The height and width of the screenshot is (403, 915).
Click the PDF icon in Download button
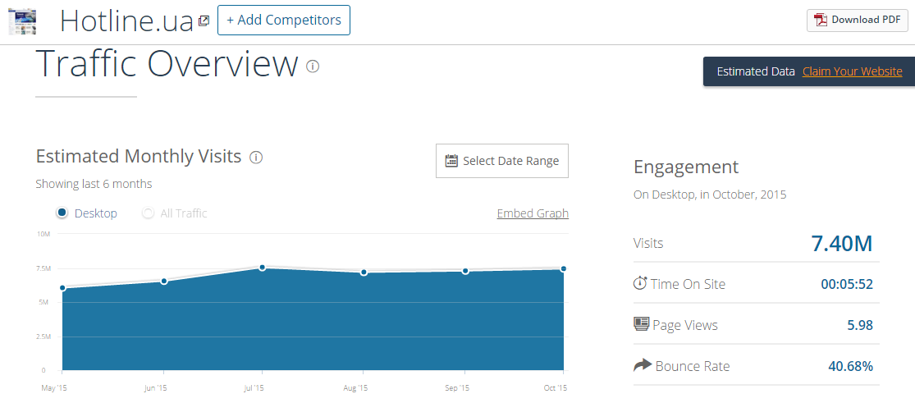point(820,20)
